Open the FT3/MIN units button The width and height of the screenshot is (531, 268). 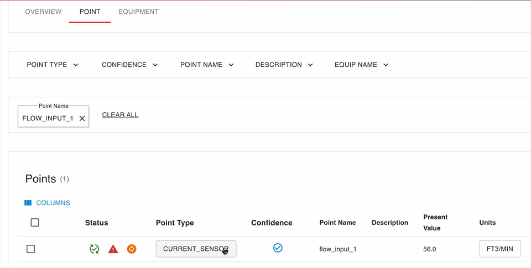(500, 249)
